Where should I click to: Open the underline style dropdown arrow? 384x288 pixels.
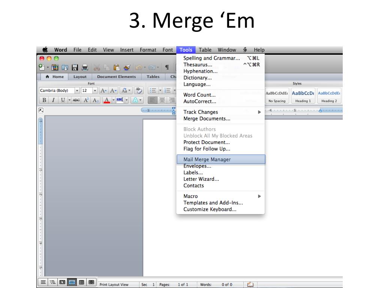pos(69,100)
